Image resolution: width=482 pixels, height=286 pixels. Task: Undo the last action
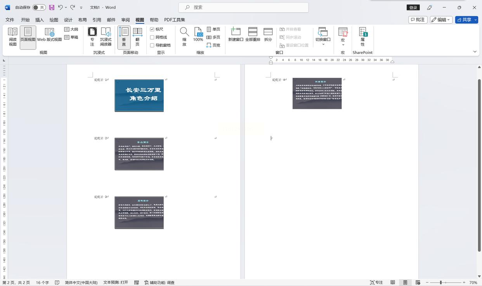pos(61,7)
